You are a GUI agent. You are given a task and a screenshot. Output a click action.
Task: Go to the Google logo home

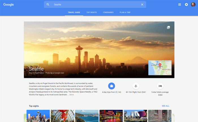8,5
